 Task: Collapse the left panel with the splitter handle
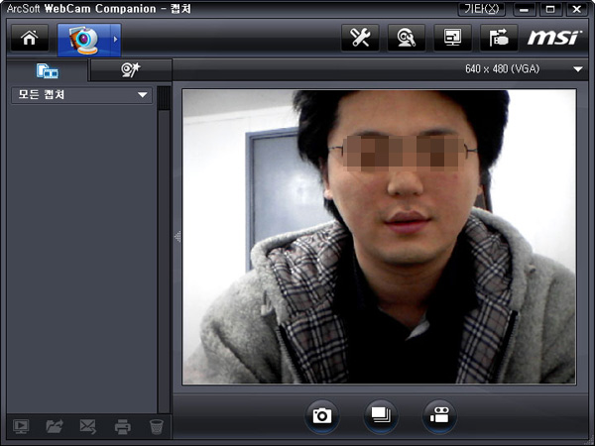pos(178,237)
